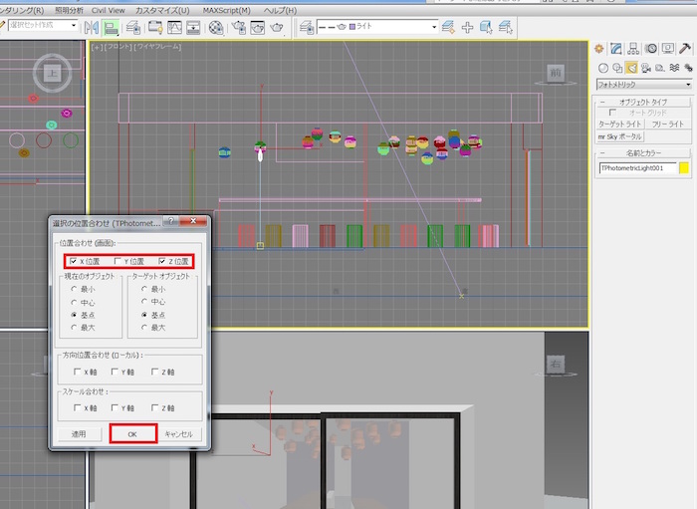Click the render teapot icon in toolbar
This screenshot has height=509, width=697.
coord(276,27)
